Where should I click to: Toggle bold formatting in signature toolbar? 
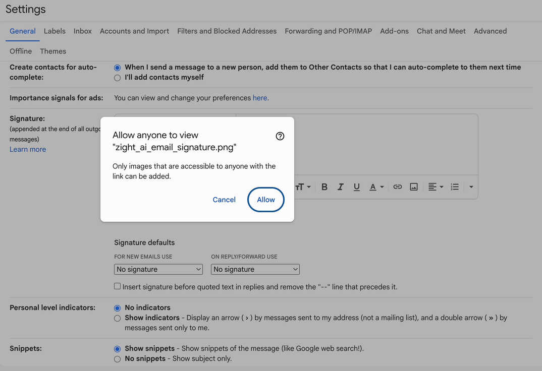tap(324, 187)
